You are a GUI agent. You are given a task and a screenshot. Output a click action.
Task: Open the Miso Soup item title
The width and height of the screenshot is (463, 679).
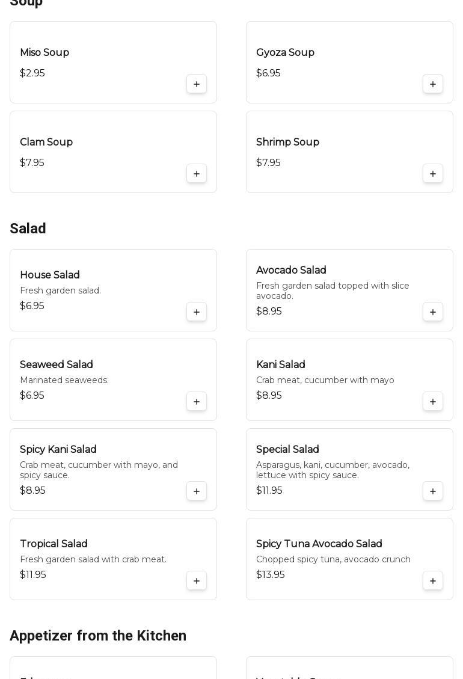pyautogui.click(x=44, y=53)
